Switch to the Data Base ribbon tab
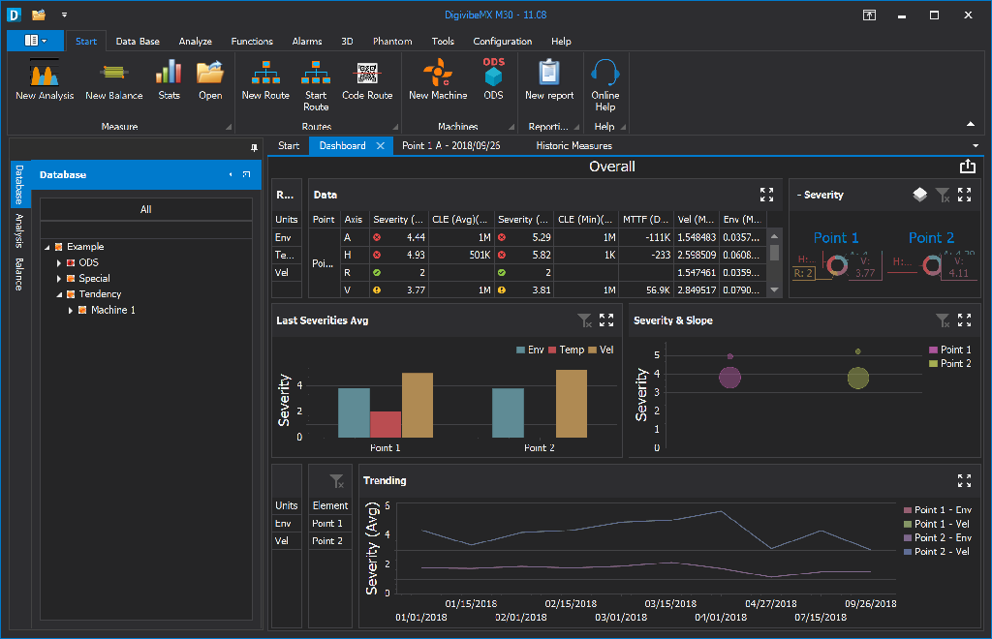Screen dimensions: 992x639 pyautogui.click(x=138, y=41)
